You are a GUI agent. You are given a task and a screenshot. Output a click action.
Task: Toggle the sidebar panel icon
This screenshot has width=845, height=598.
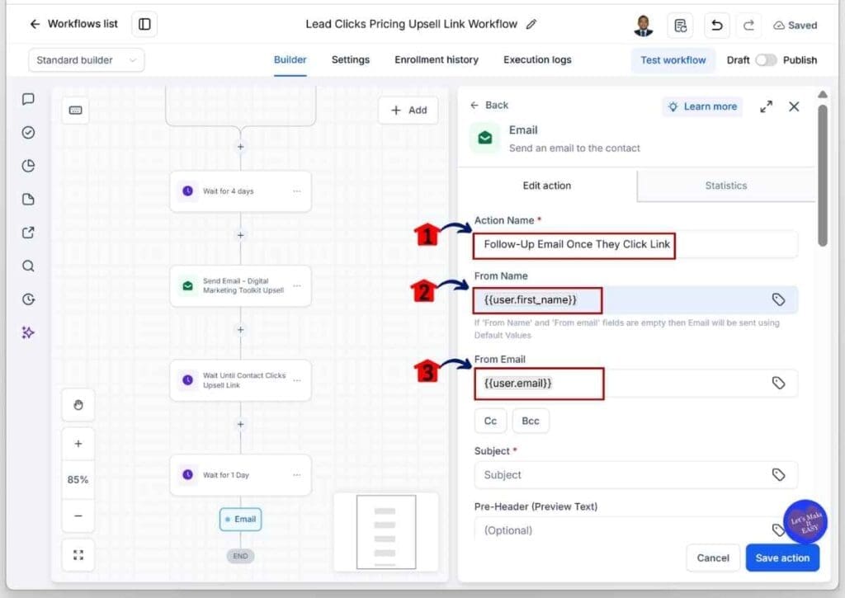point(144,24)
